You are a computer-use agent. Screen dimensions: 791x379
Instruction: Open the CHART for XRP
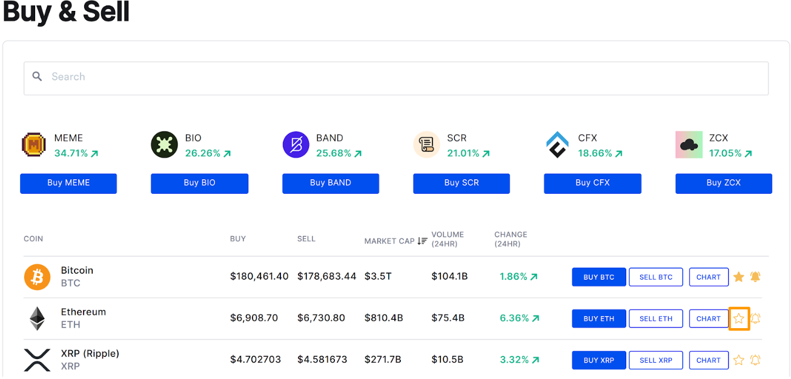coord(709,360)
